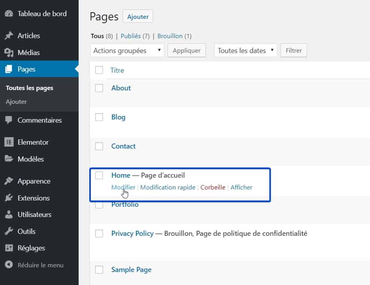Check the Contact page checkbox
The height and width of the screenshot is (285, 370).
(x=99, y=146)
